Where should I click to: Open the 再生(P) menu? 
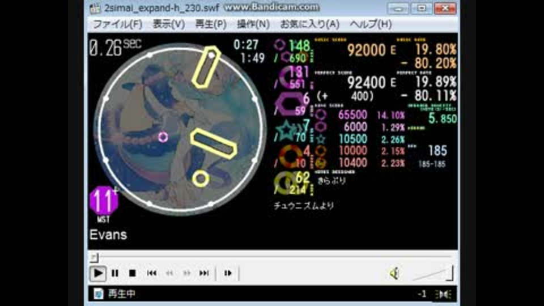211,24
